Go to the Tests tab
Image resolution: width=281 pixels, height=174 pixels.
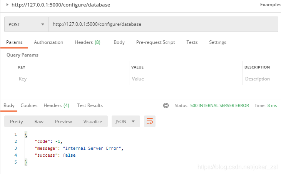(192, 42)
